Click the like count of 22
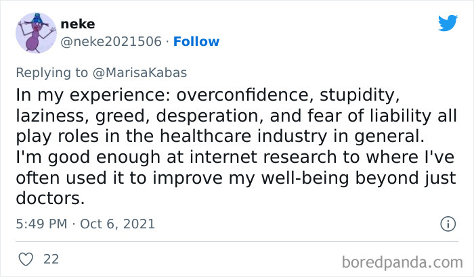474x277 pixels. click(x=50, y=259)
